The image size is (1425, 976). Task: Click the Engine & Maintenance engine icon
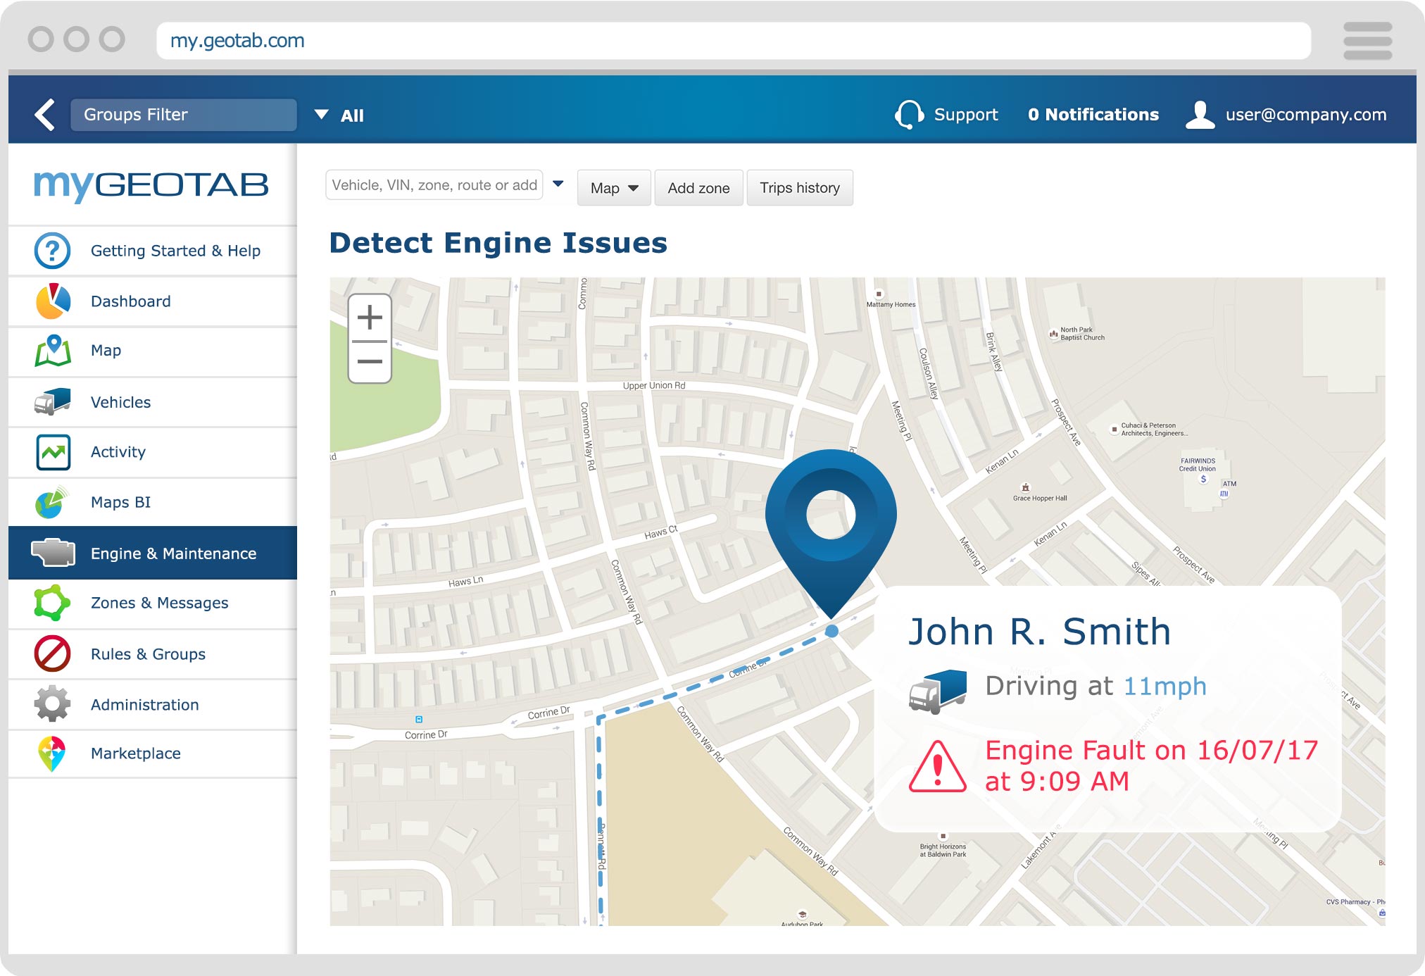53,553
